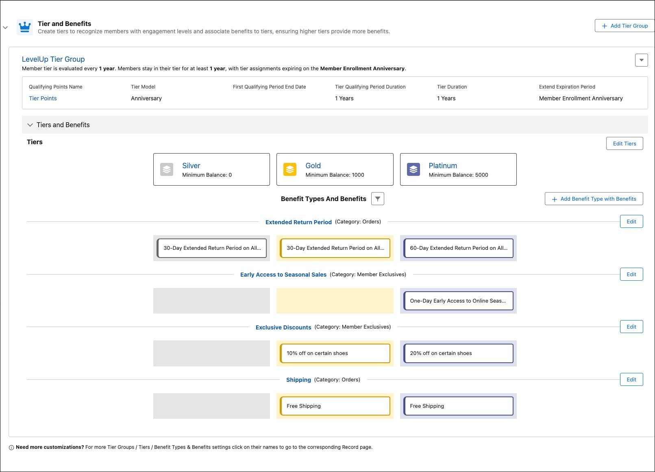Click the crown Tier and Benefits icon
The height and width of the screenshot is (472, 655).
(25, 27)
